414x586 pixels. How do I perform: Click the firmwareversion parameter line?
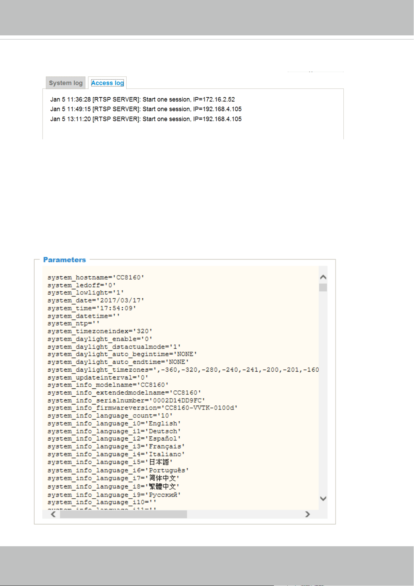[143, 408]
